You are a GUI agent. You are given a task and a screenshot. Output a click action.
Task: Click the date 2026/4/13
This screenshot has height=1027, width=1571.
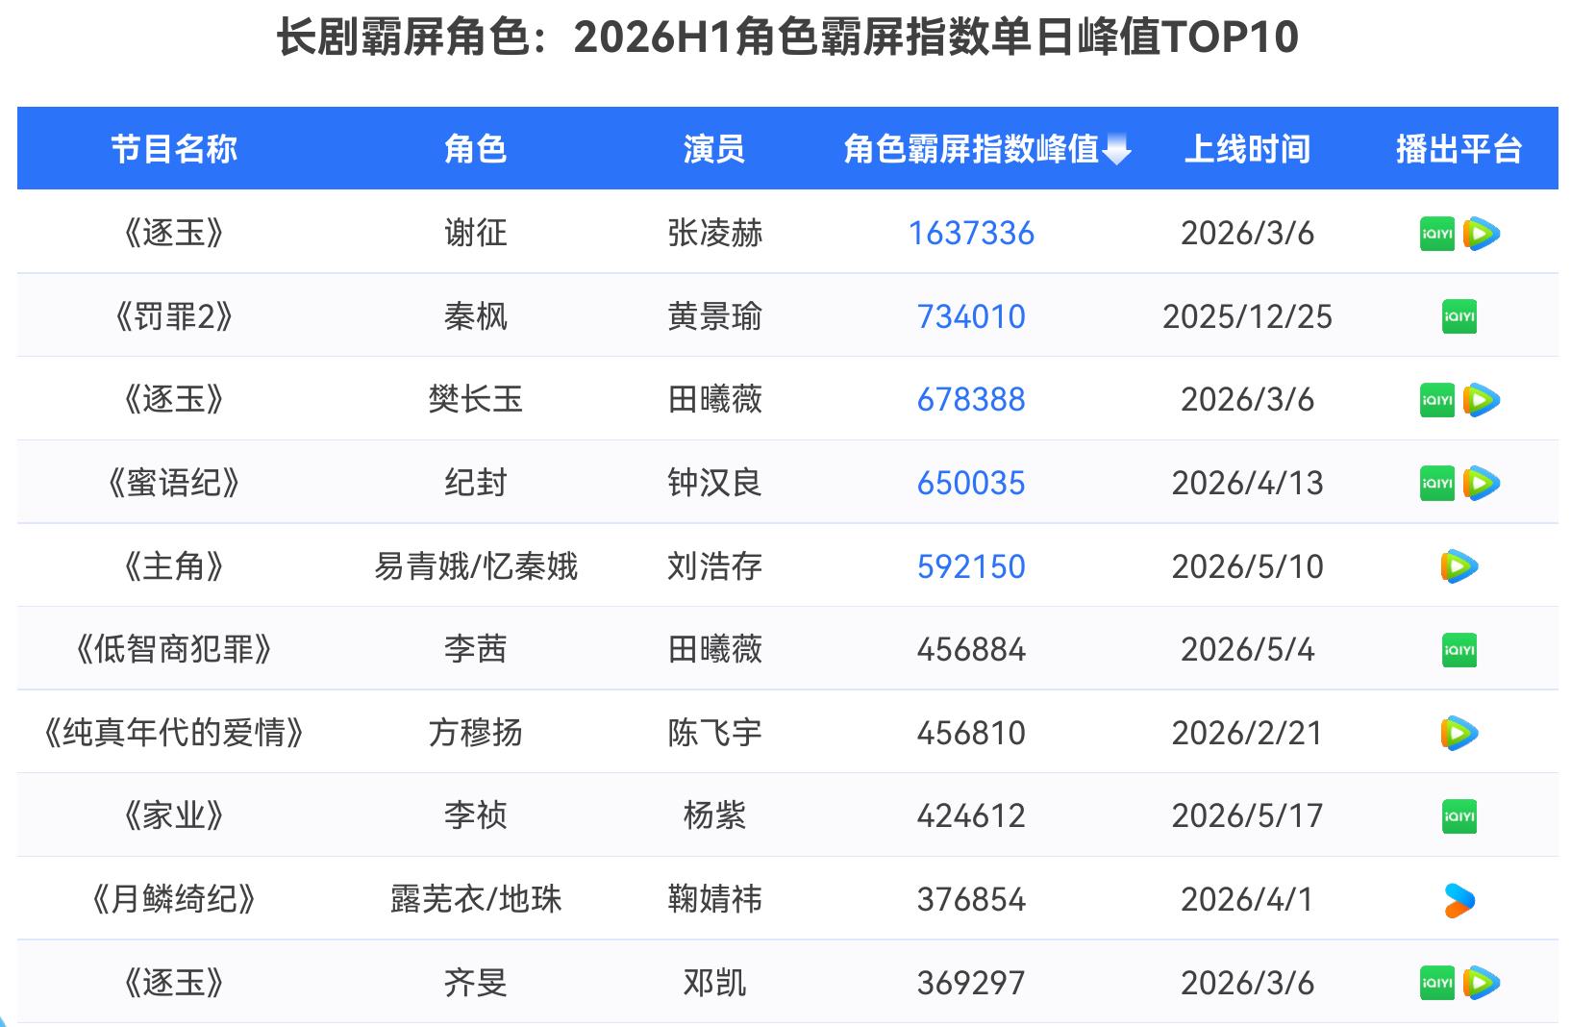pos(1247,484)
